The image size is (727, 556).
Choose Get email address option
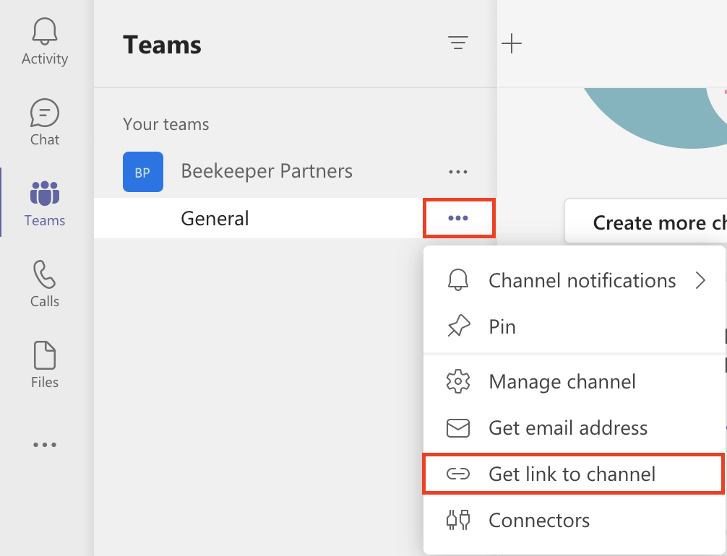(568, 428)
